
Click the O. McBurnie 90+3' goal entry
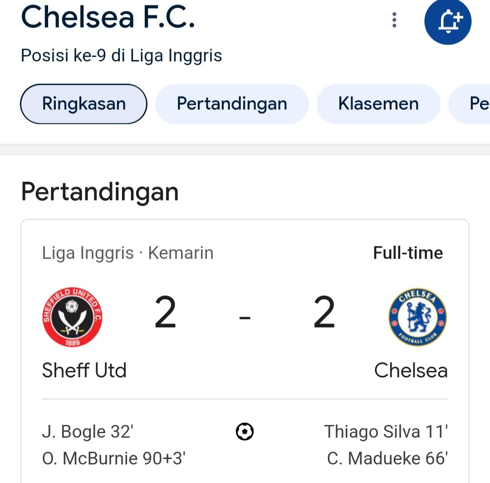114,458
